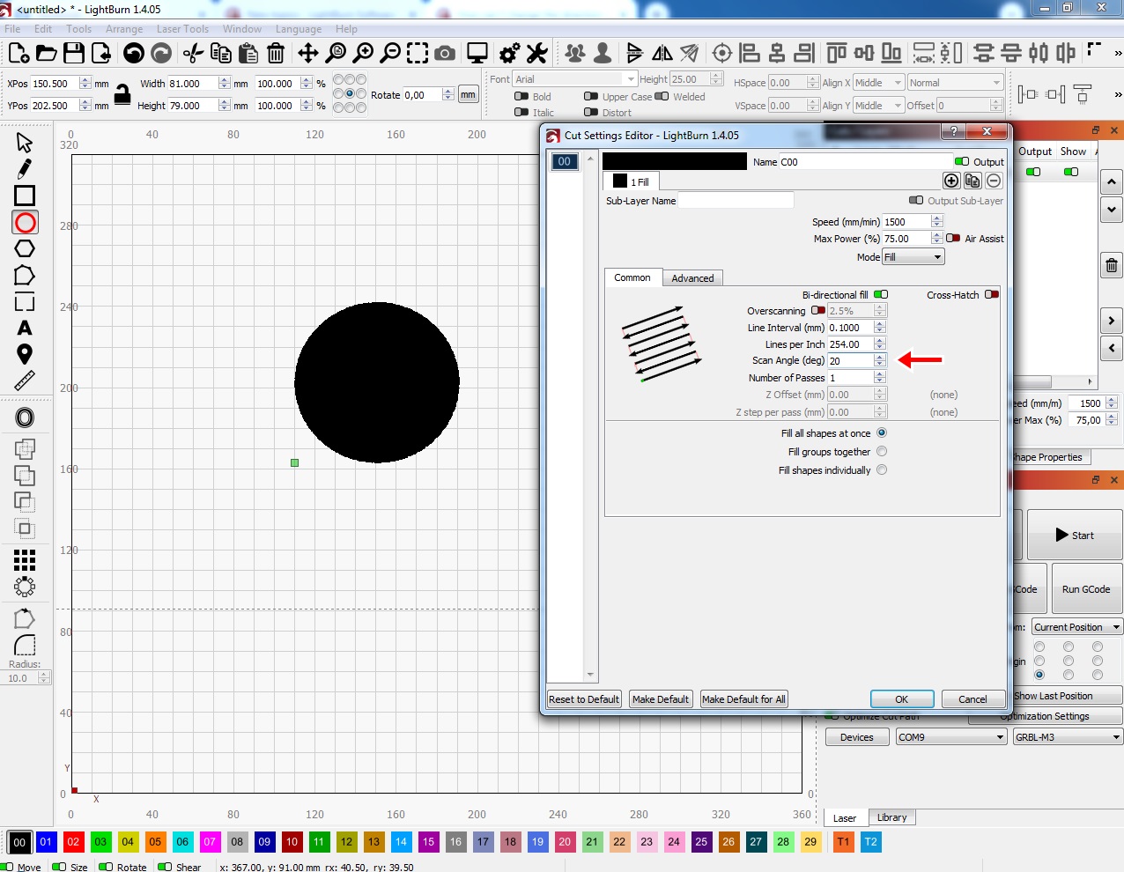The image size is (1124, 872).
Task: Click the Devices button
Action: (x=857, y=737)
